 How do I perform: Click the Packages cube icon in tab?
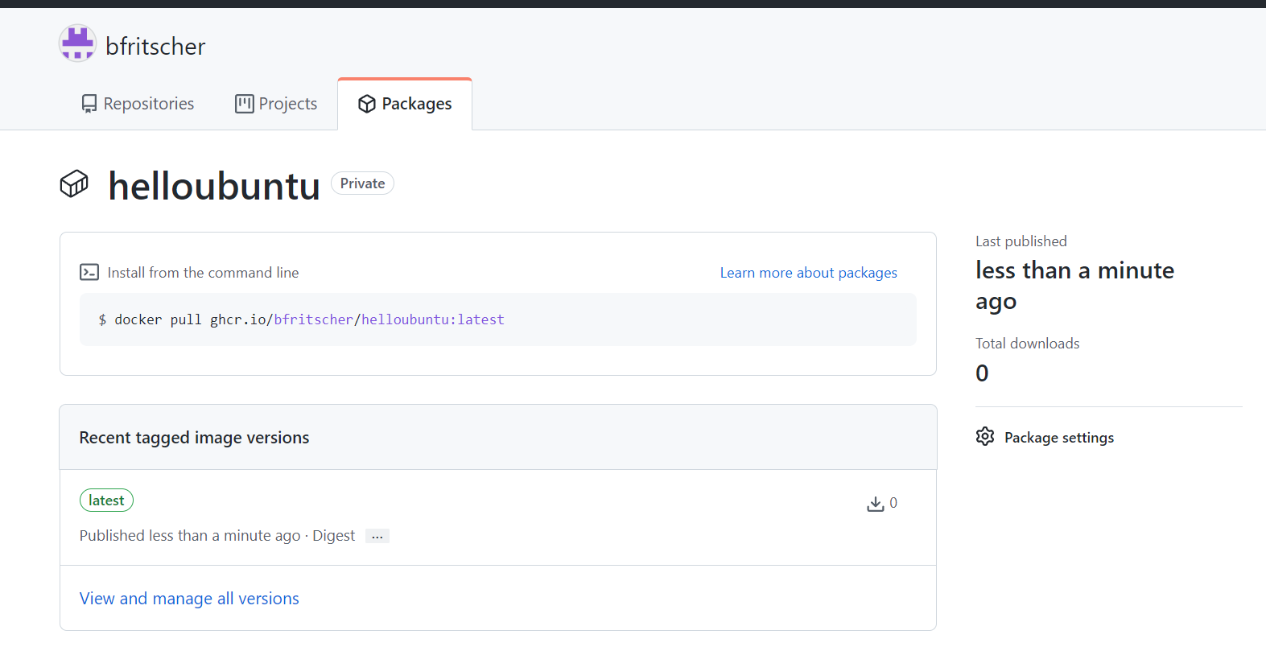tap(367, 104)
